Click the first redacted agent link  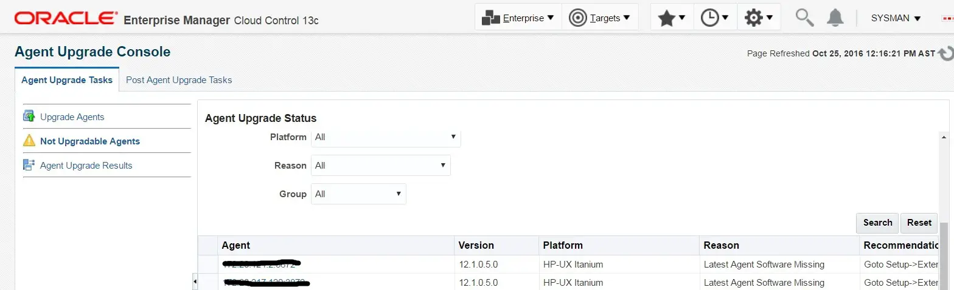[262, 265]
